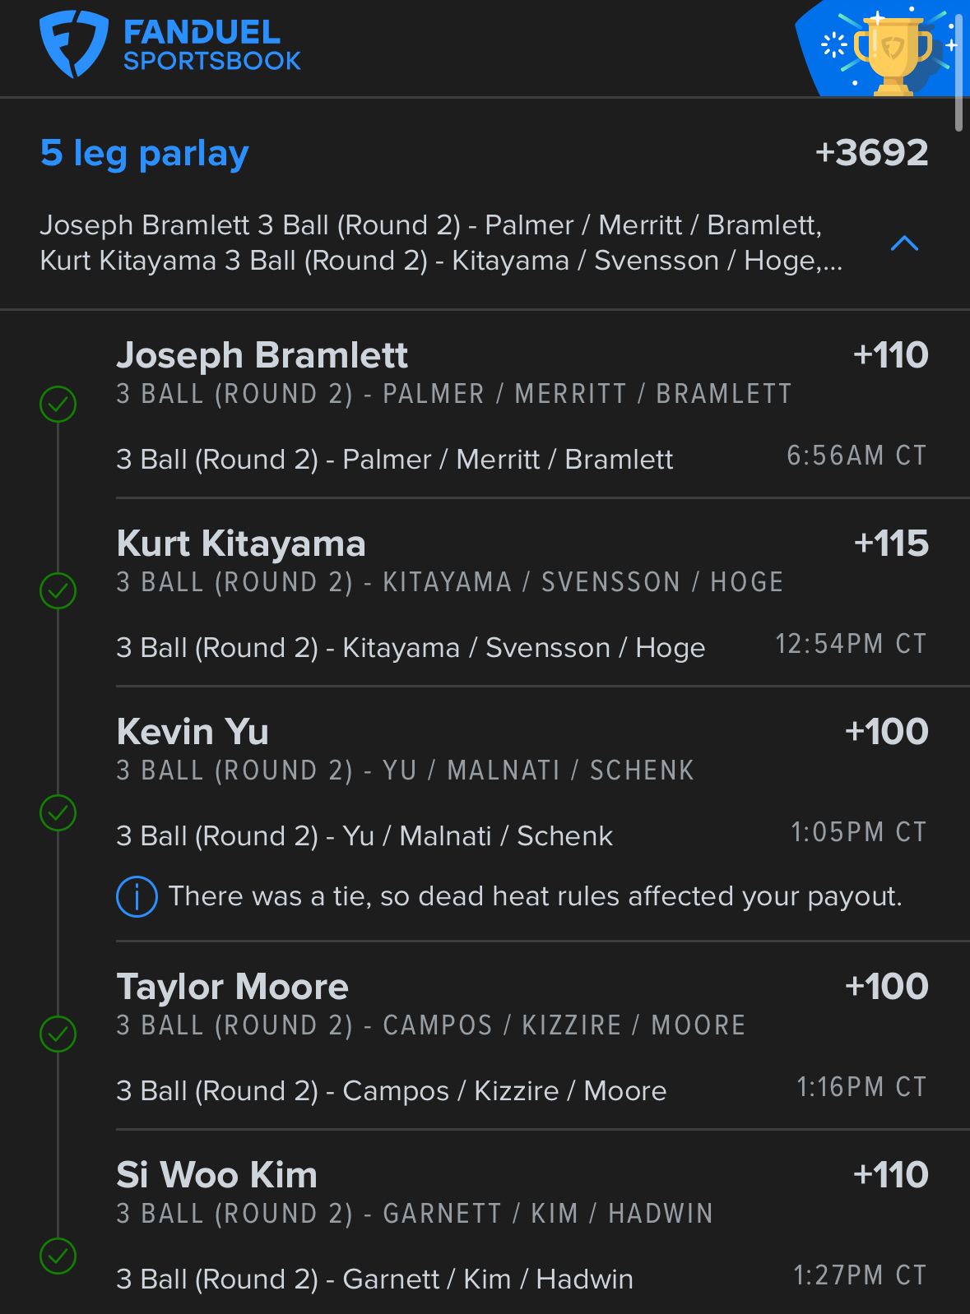Click the FanDuel shield logo icon

73,44
